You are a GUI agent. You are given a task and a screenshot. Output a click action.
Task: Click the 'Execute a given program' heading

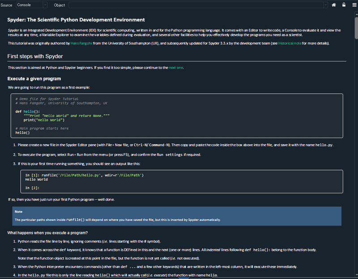(x=34, y=79)
